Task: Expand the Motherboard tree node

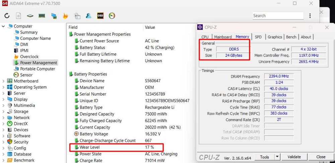Action: [3, 81]
